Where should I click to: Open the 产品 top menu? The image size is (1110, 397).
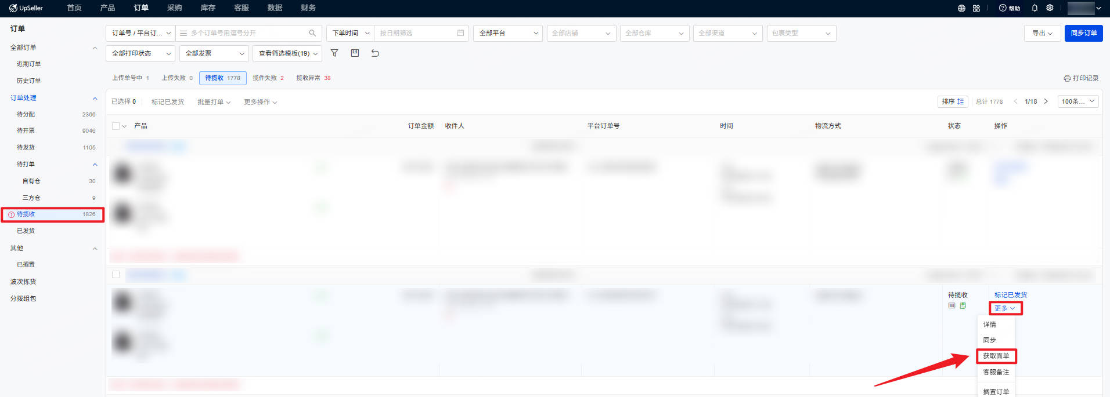pyautogui.click(x=107, y=8)
